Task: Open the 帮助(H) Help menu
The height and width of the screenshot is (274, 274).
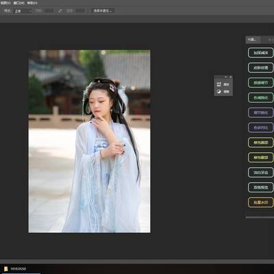Action: click(32, 3)
